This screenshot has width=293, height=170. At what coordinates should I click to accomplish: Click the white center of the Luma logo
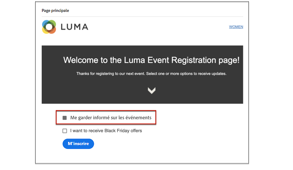[x=49, y=27]
